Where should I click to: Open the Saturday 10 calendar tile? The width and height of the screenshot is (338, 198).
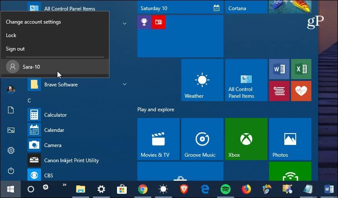pyautogui.click(x=180, y=7)
